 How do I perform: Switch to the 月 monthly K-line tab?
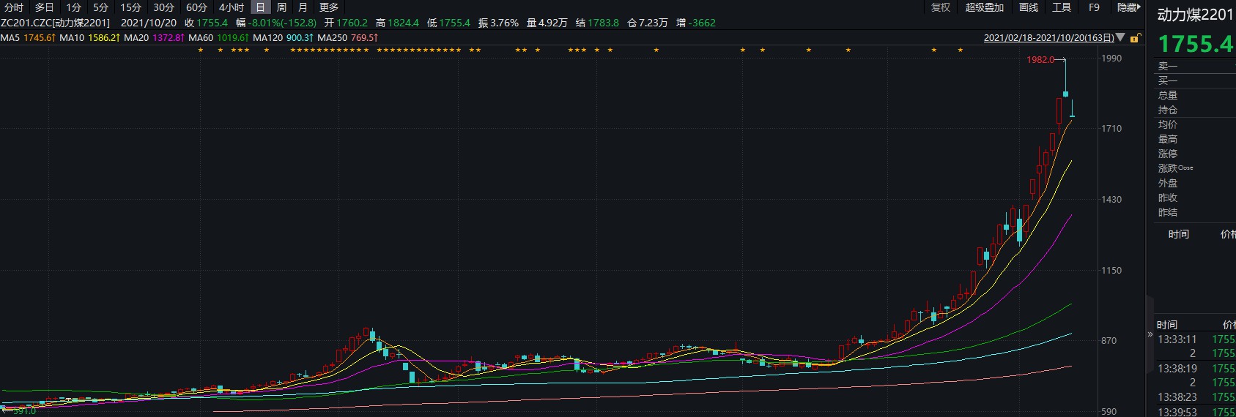[x=303, y=7]
